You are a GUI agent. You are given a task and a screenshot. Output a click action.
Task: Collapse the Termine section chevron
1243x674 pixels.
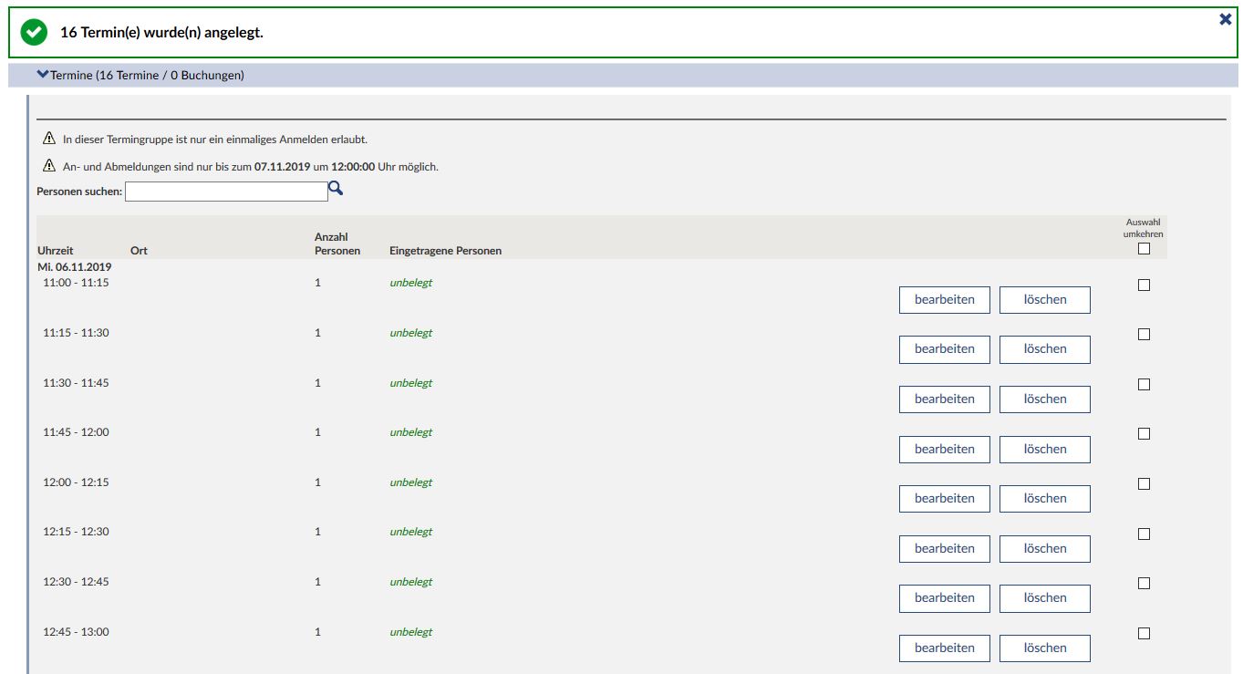(x=42, y=75)
